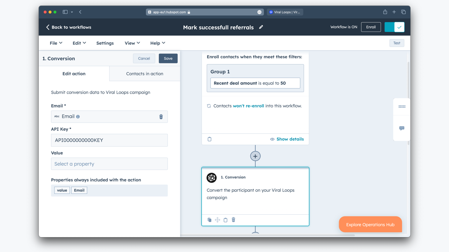The image size is (449, 252).
Task: Click the Viral Loops logo on the Conversion card
Action: coord(212,178)
